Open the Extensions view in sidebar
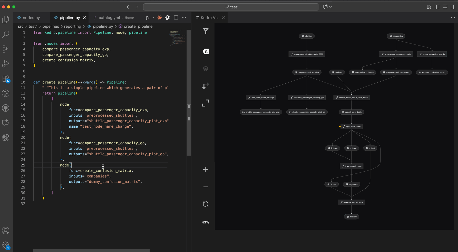Viewport: 458px width, 252px height. click(6, 79)
